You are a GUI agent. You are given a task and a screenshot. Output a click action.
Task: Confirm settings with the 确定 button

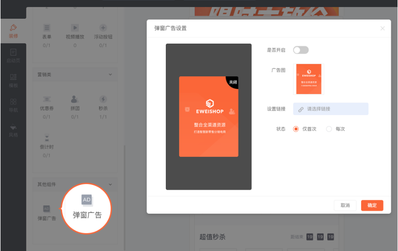click(x=372, y=205)
